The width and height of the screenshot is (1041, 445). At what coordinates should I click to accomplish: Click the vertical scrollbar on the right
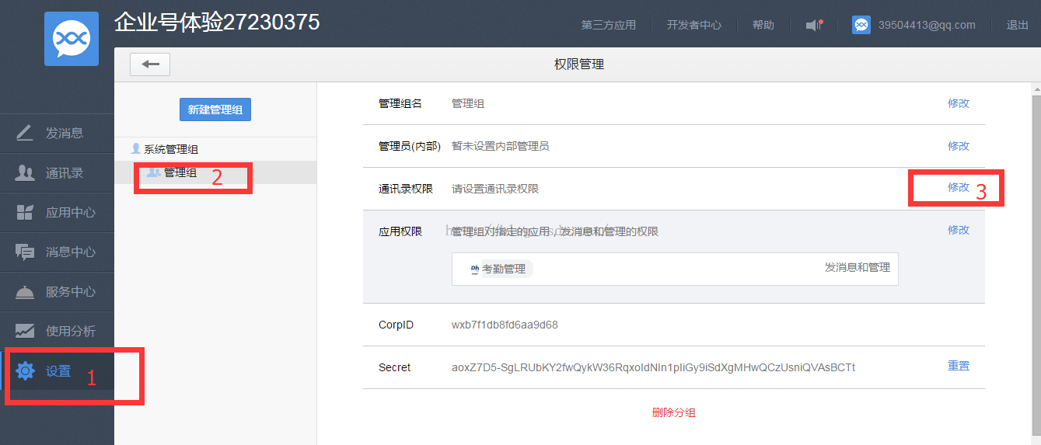(x=1036, y=264)
